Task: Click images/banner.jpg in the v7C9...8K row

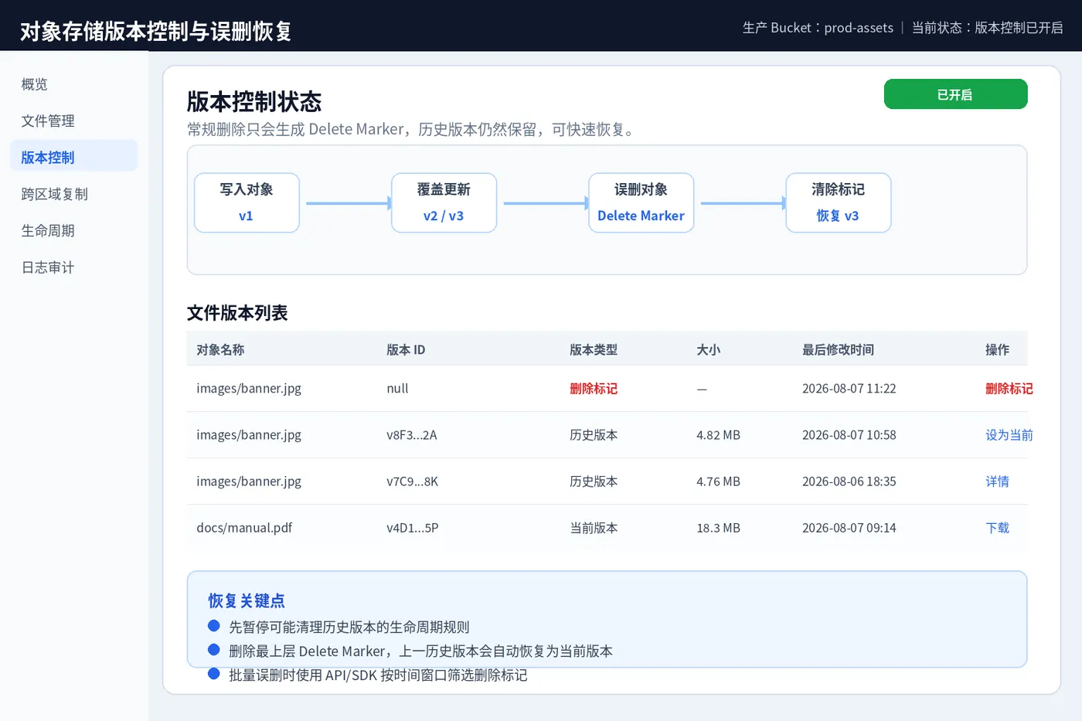Action: [249, 481]
